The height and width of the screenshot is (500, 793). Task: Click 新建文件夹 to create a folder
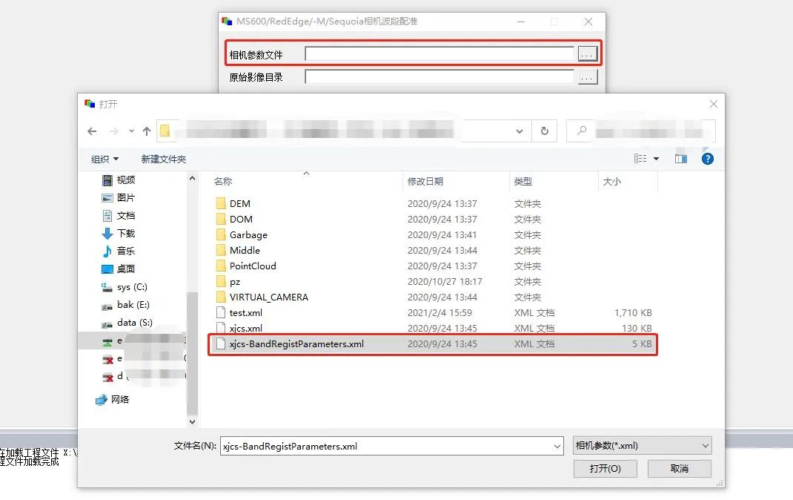point(163,159)
